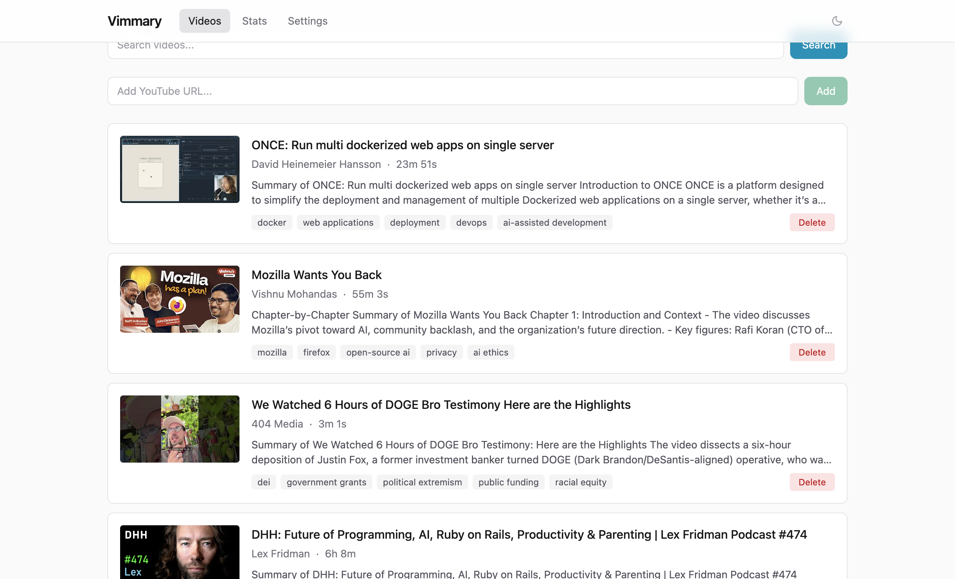Viewport: 955px width, 579px height.
Task: Toggle dark mode with the moon icon
Action: [836, 21]
